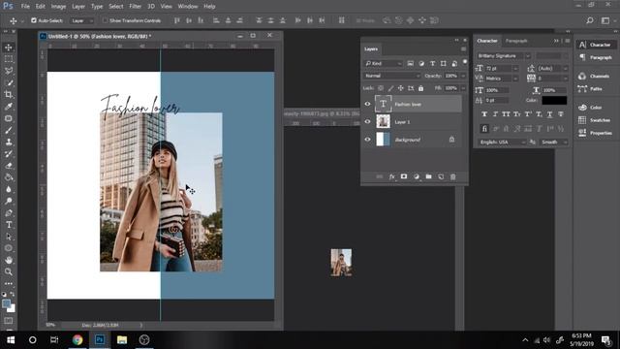Open font size 72 pt dropdown
Screen dimensions: 620x349
pyautogui.click(x=515, y=69)
